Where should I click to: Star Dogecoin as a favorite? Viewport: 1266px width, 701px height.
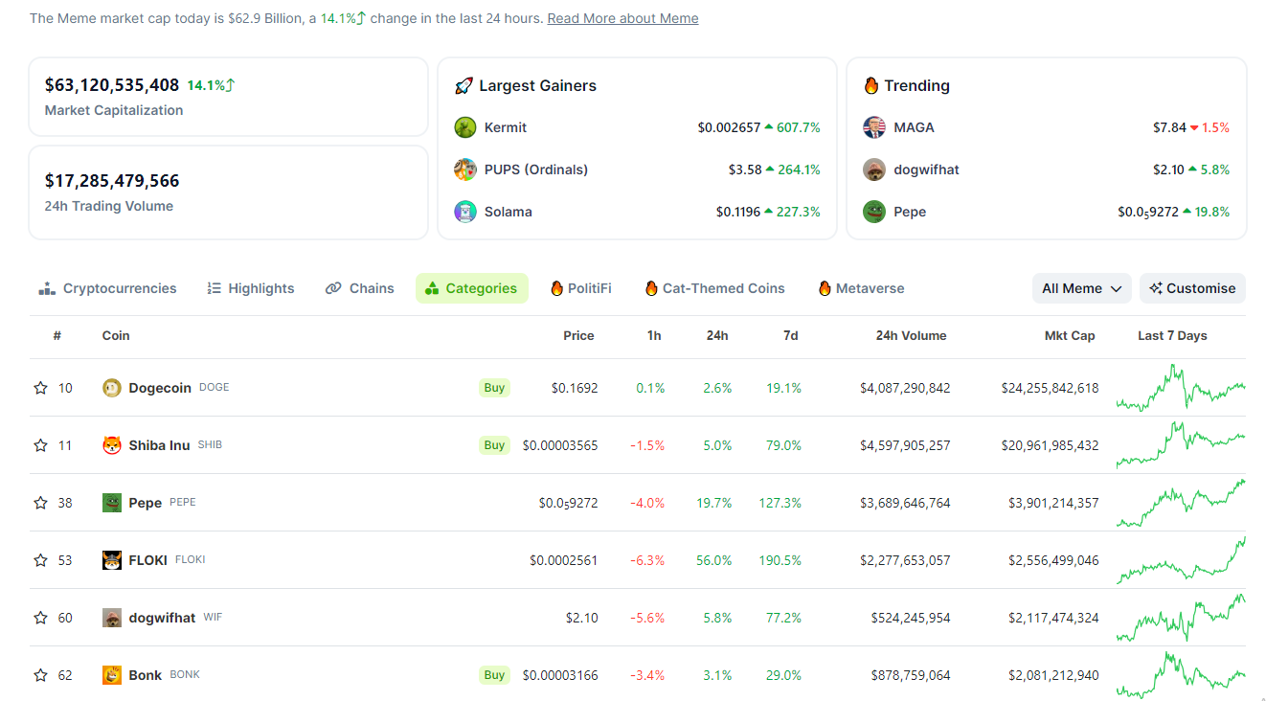click(40, 388)
